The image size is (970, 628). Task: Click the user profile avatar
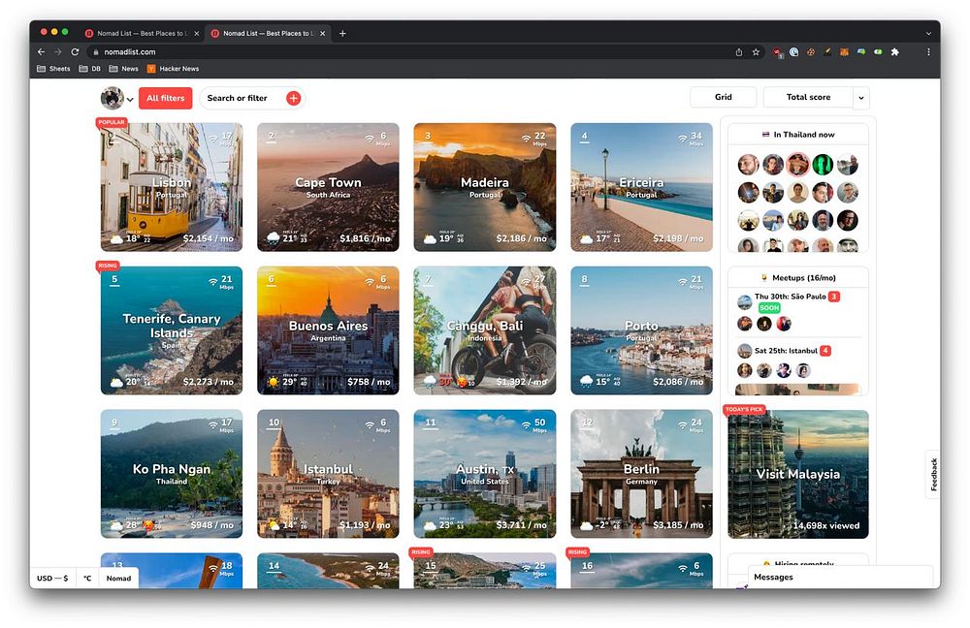pyautogui.click(x=112, y=98)
